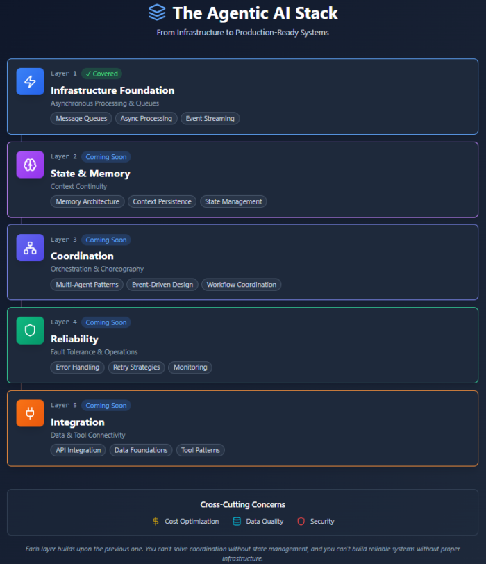Choose the Memory Architecture tag
Image resolution: width=486 pixels, height=564 pixels.
pos(87,201)
